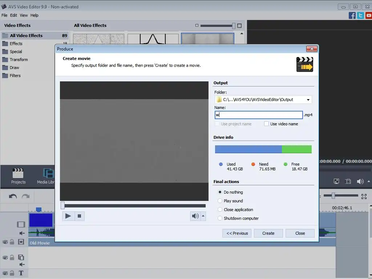This screenshot has width=372, height=279.
Task: Click the video effects track star icon
Action: tap(21, 242)
